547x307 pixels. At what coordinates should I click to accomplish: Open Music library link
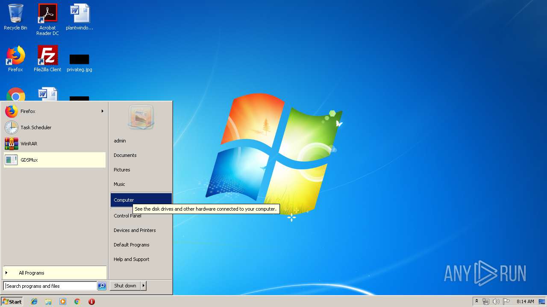click(x=141, y=184)
